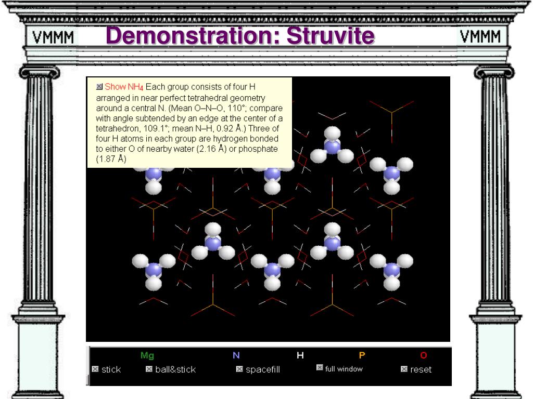Click the red O element label

(424, 355)
